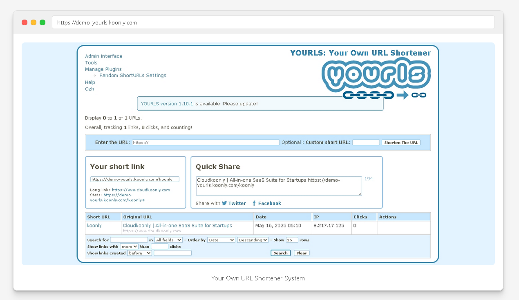Click the Show rows count field

coord(292,240)
